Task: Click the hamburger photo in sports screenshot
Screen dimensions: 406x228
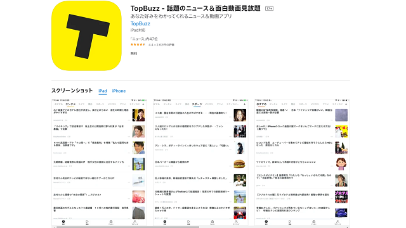Action: coord(240,164)
